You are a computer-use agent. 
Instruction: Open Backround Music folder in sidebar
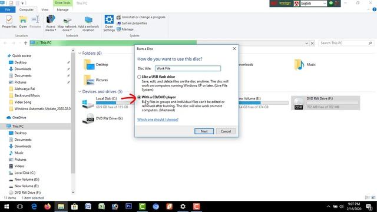coord(27,95)
